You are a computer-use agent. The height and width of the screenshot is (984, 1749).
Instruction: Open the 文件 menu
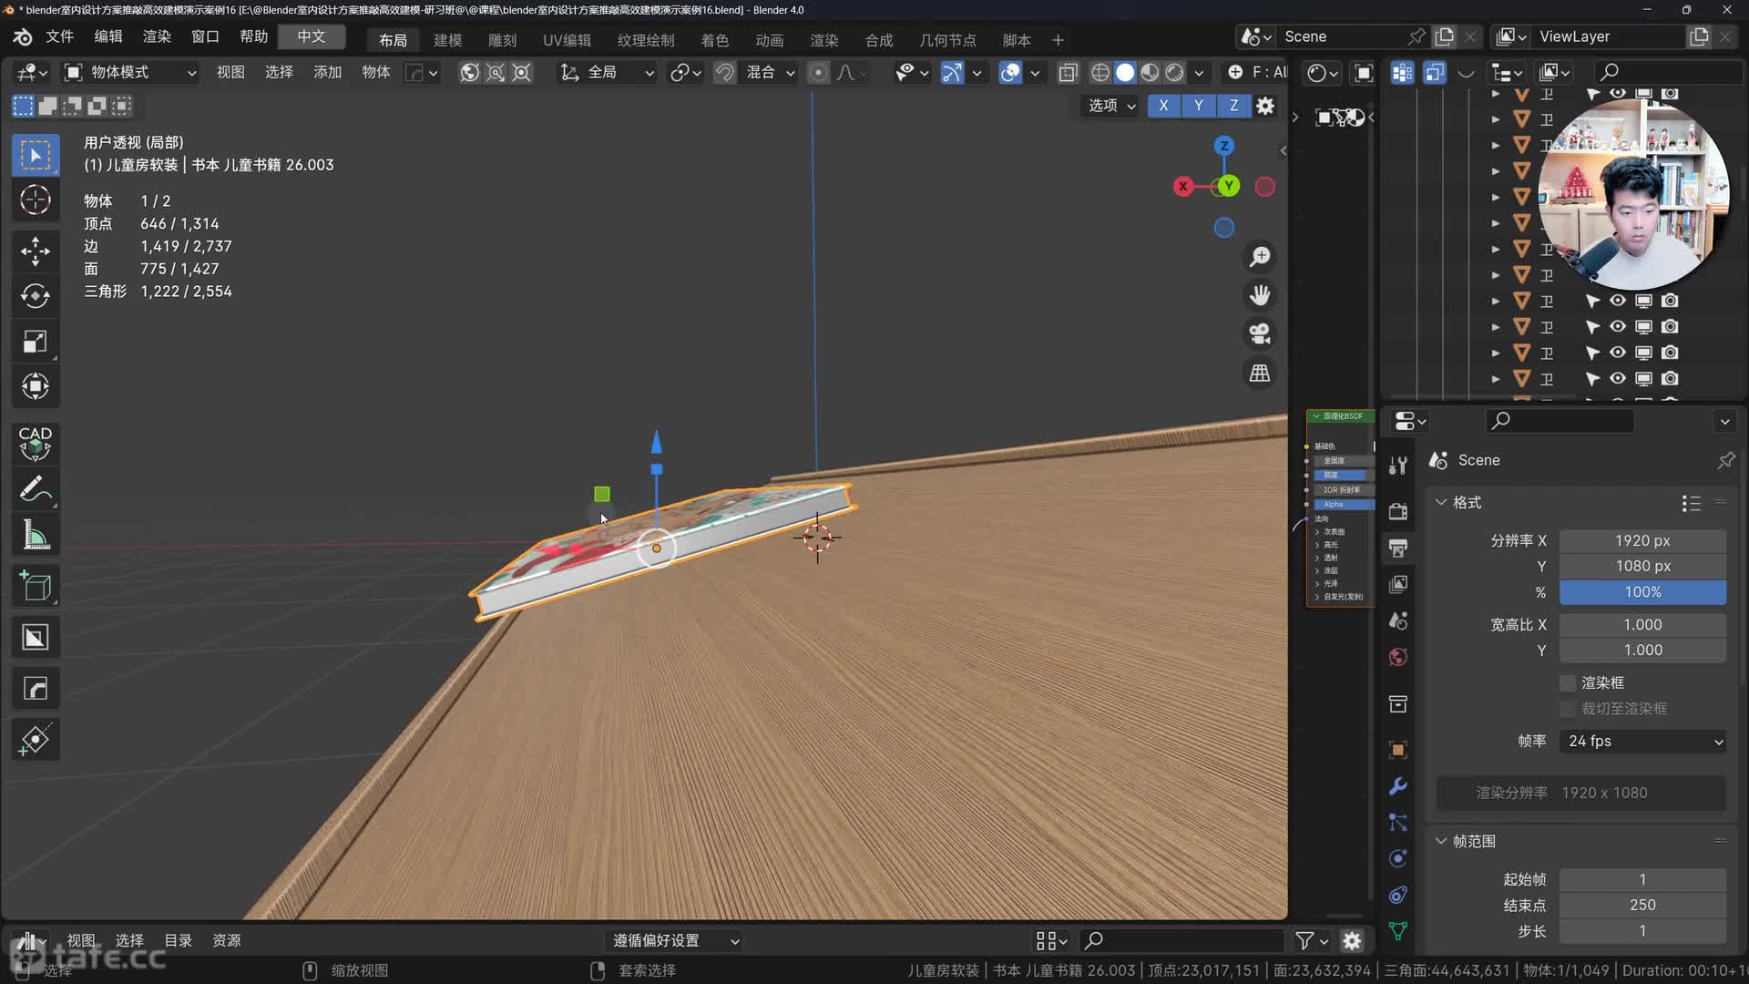tap(59, 36)
